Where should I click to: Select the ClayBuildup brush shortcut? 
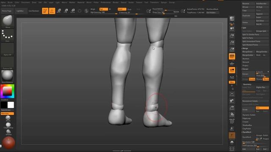pos(8,125)
